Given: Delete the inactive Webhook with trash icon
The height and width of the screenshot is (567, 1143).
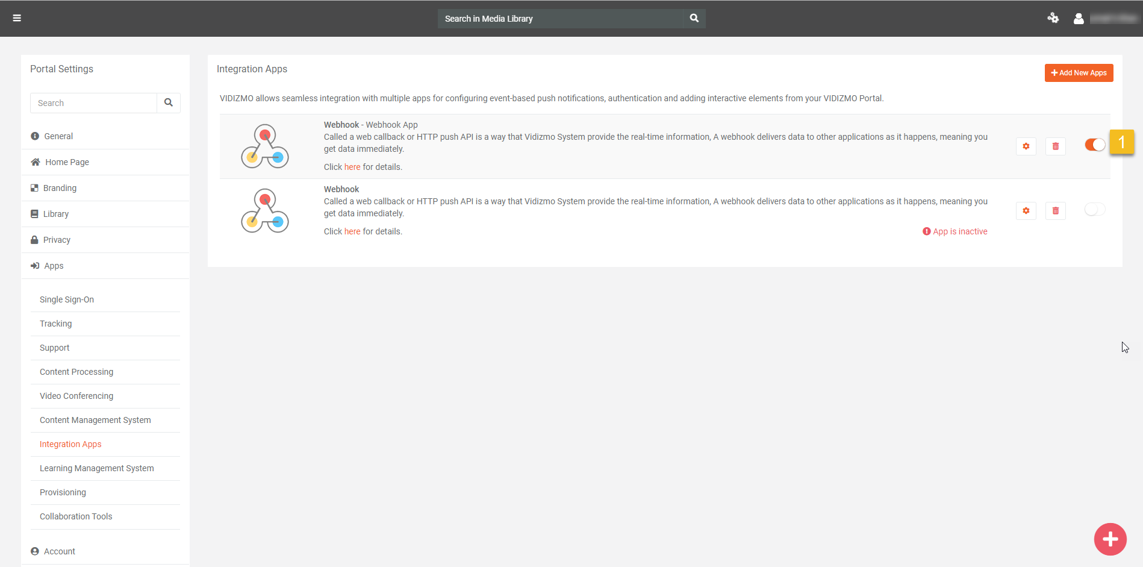Looking at the screenshot, I should [x=1055, y=210].
